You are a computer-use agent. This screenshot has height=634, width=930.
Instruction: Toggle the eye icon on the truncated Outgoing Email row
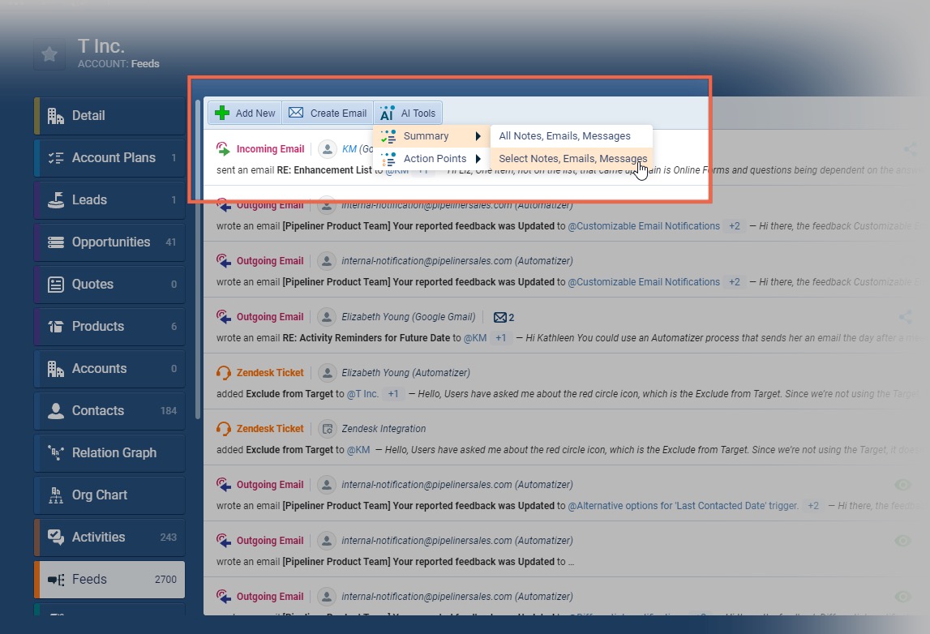[x=902, y=541]
